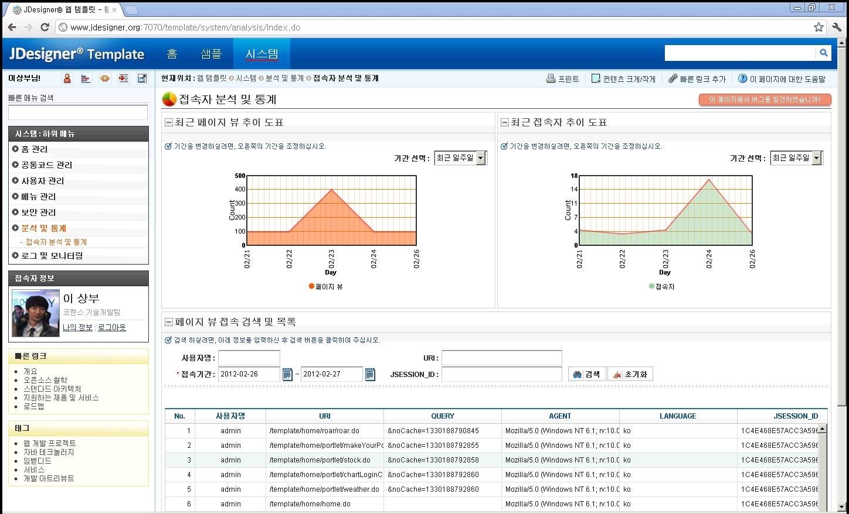Click the circle bullet icon beside 사용자 관리
The width and height of the screenshot is (849, 514).
coord(15,181)
